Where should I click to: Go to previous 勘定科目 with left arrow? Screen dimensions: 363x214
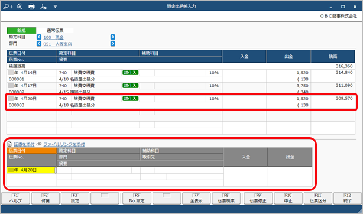pos(39,37)
